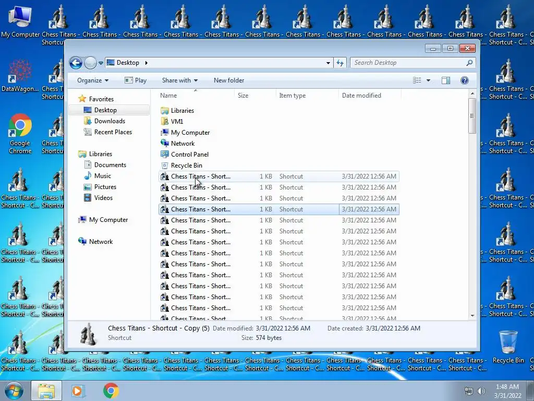
Task: Open the view options dropdown arrow
Action: pos(429,80)
